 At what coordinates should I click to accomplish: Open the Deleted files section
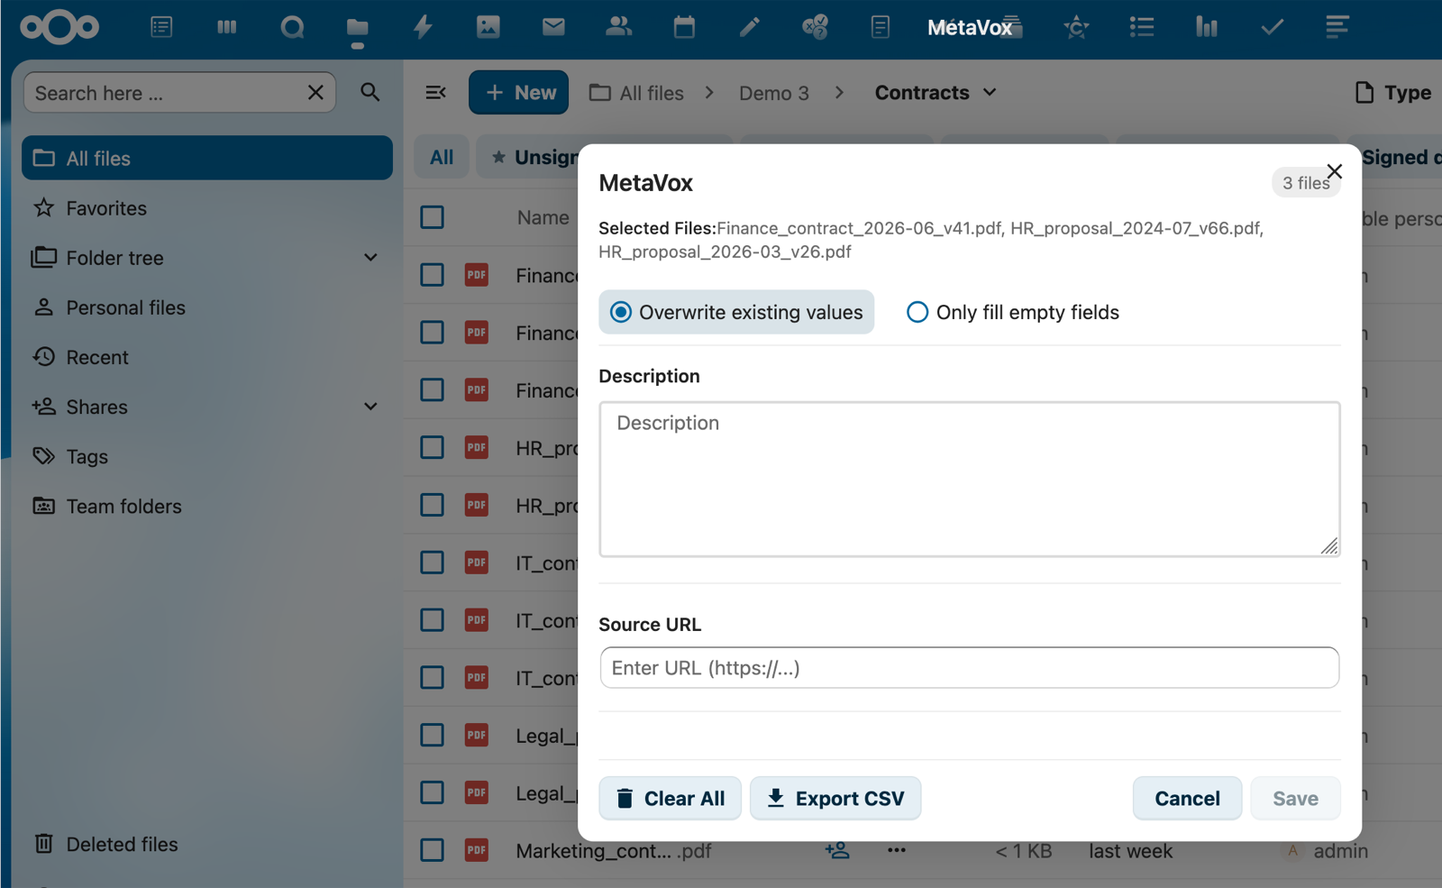point(122,844)
